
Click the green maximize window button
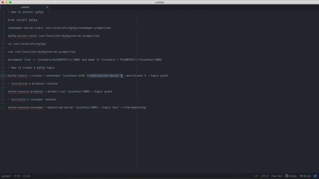pos(10,2)
